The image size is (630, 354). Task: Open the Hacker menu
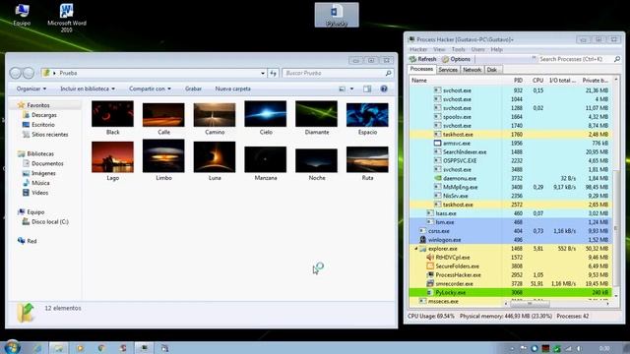point(418,49)
